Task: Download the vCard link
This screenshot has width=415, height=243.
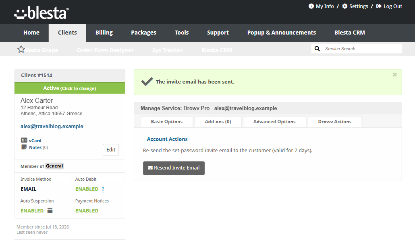Action: tap(35, 141)
